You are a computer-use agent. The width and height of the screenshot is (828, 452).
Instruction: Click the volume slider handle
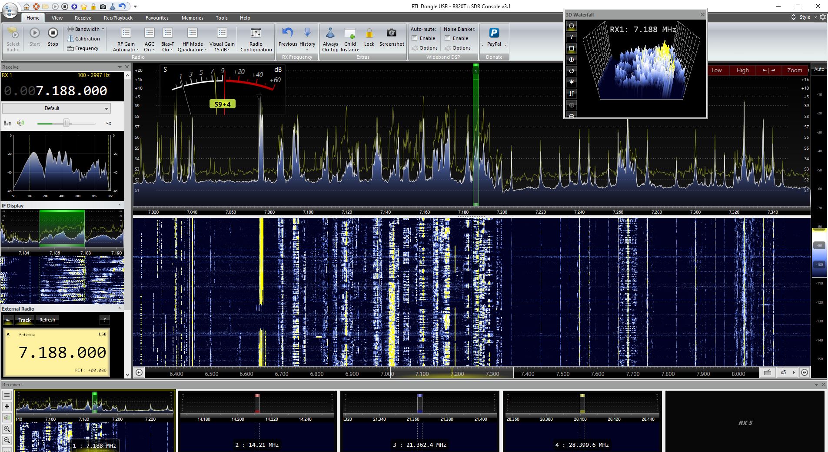click(66, 123)
